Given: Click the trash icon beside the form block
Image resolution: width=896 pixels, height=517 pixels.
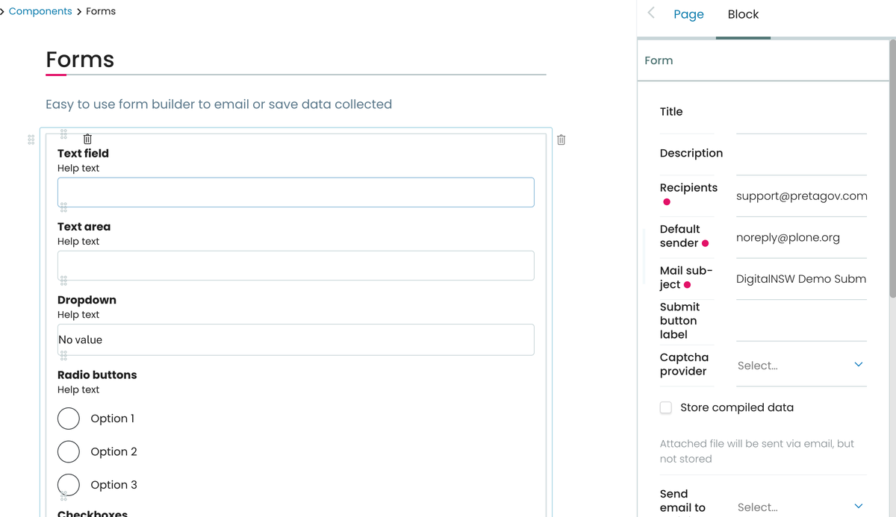Looking at the screenshot, I should click(561, 140).
